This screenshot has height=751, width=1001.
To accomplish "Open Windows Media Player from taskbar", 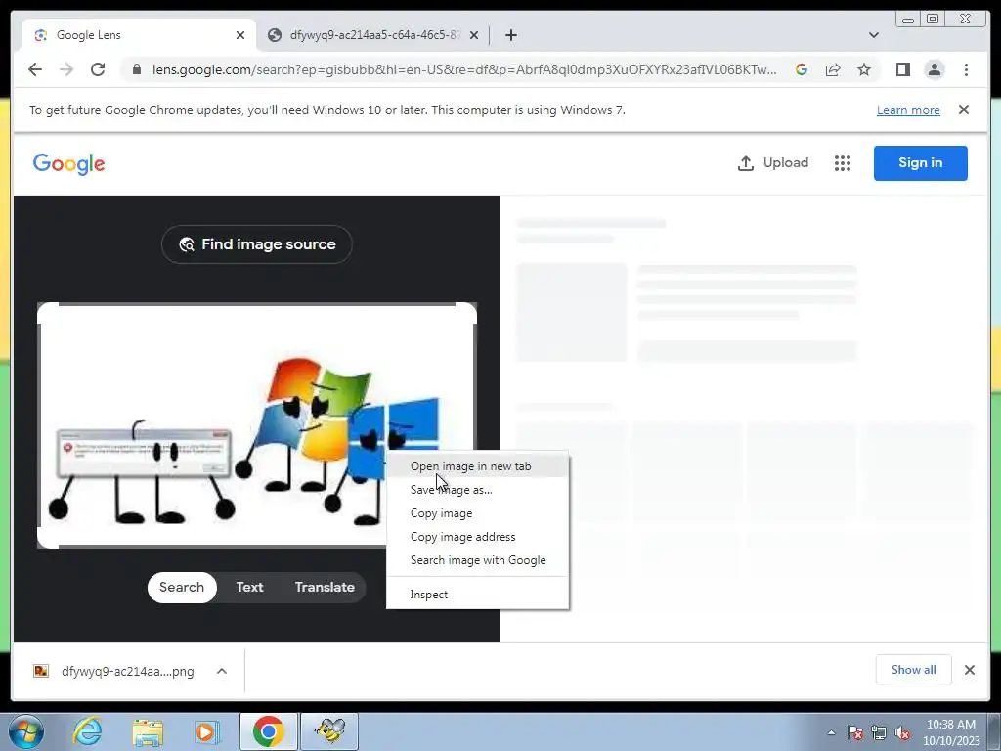I will pyautogui.click(x=206, y=731).
